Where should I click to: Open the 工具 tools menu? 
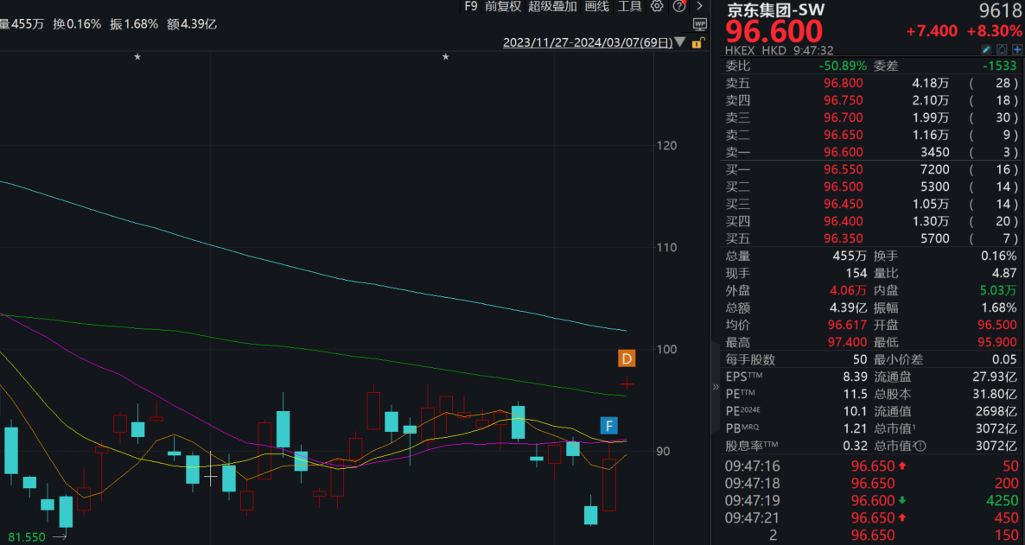point(630,7)
